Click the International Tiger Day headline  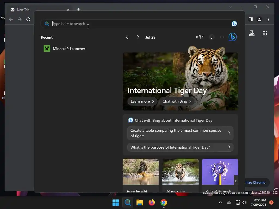(x=167, y=90)
